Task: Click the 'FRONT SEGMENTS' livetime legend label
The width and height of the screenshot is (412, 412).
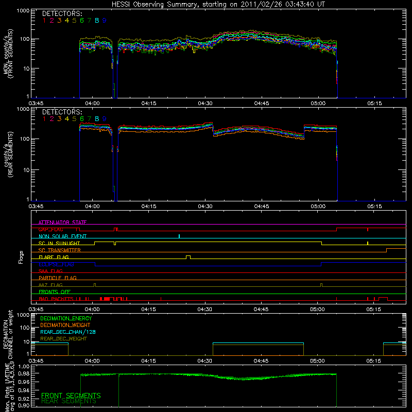Action: tap(71, 396)
